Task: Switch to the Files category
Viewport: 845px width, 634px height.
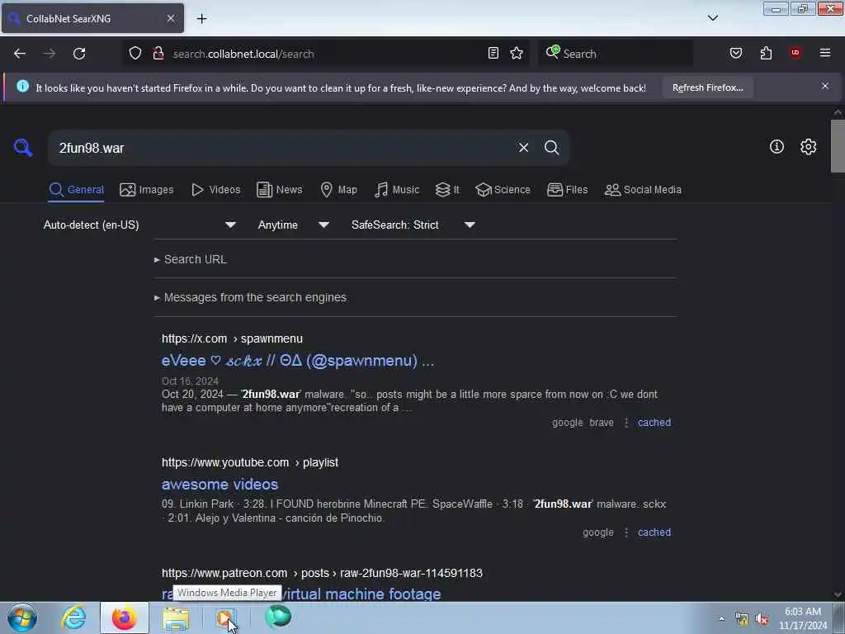Action: point(567,190)
